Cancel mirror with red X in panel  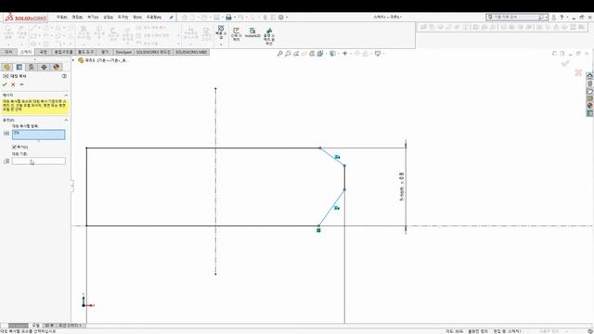click(13, 84)
